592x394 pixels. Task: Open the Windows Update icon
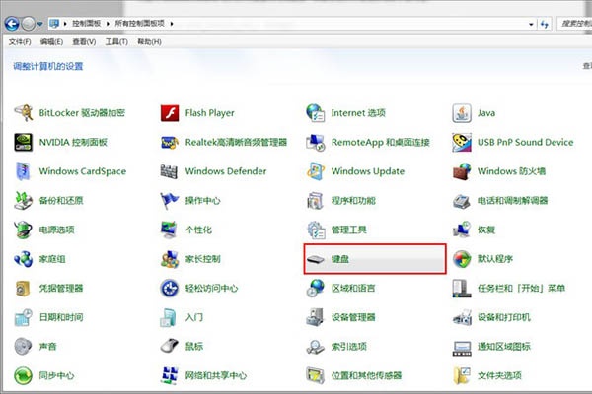(x=316, y=171)
